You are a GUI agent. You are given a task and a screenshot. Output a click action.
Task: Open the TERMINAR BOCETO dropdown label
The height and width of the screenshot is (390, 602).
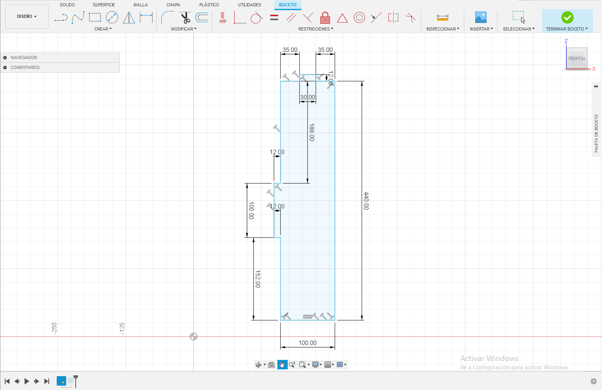[567, 29]
